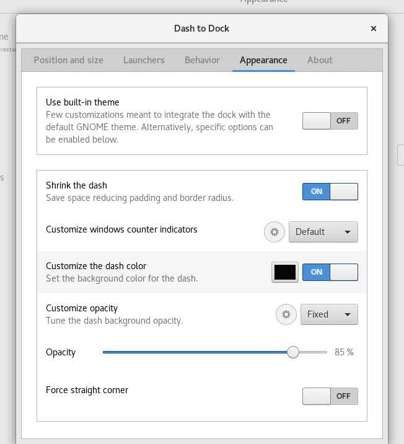This screenshot has height=444, width=404.
Task: Select the Appearance tab
Action: (x=263, y=60)
